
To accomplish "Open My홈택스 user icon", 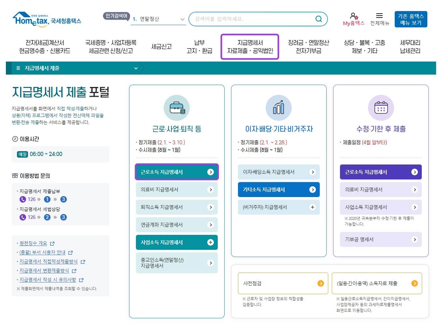I will tap(354, 16).
